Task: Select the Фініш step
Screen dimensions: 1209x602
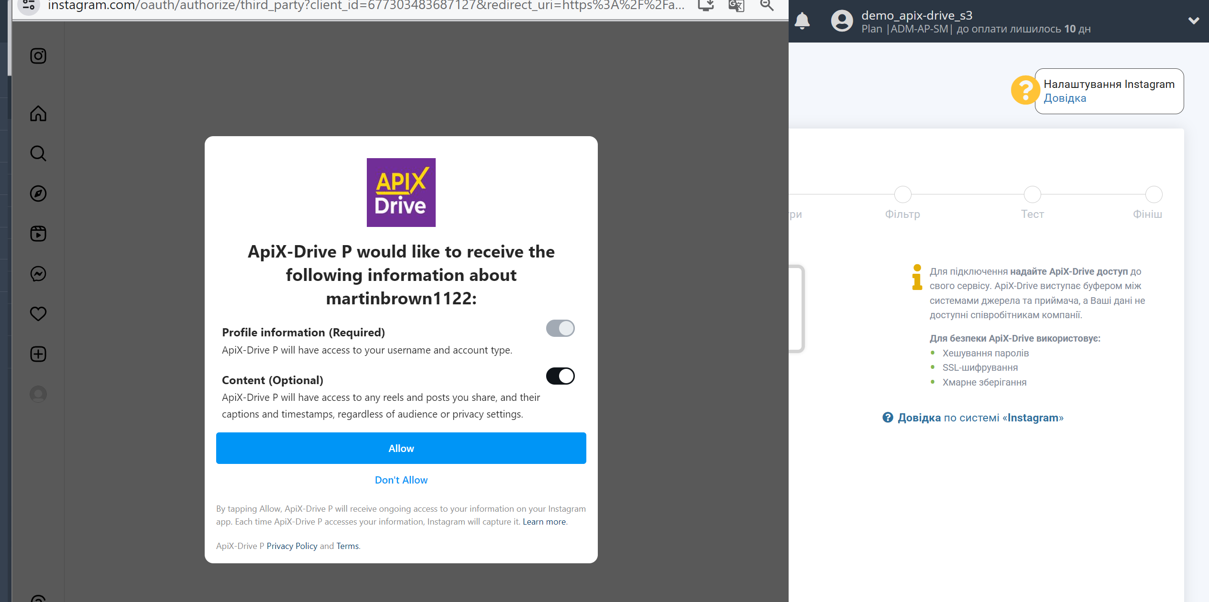Action: point(1147,214)
